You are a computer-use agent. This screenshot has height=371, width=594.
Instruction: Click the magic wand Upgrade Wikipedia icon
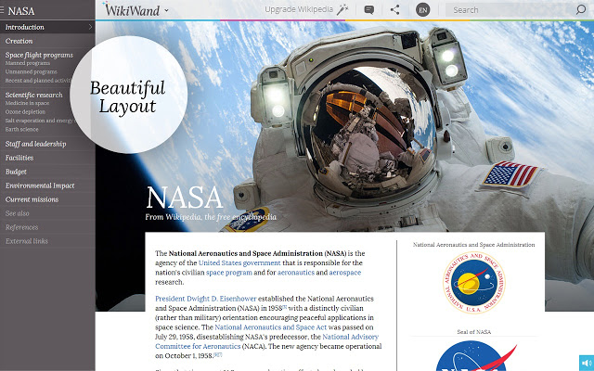pos(342,10)
